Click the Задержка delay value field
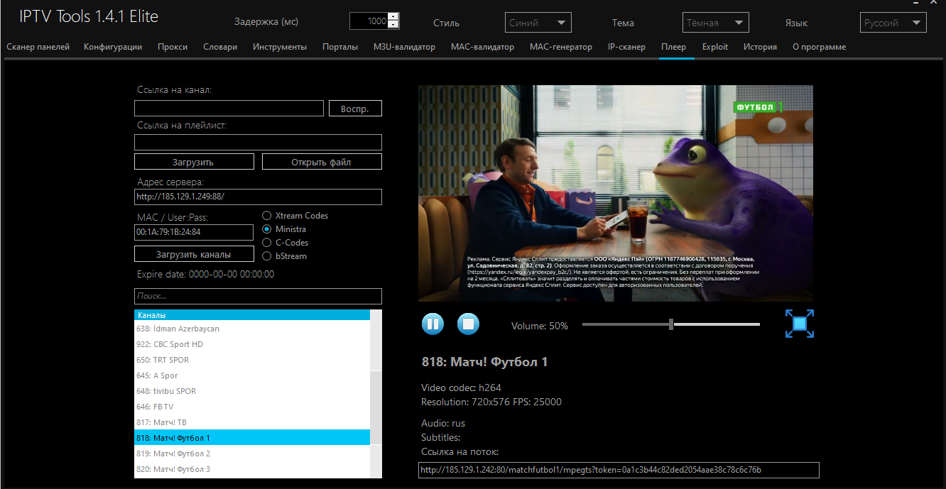 [x=369, y=21]
